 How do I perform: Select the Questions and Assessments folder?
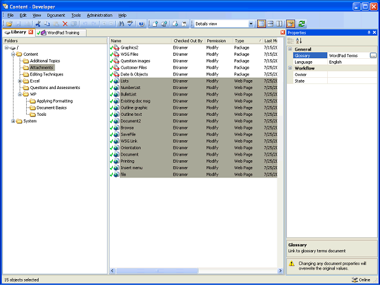click(55, 88)
